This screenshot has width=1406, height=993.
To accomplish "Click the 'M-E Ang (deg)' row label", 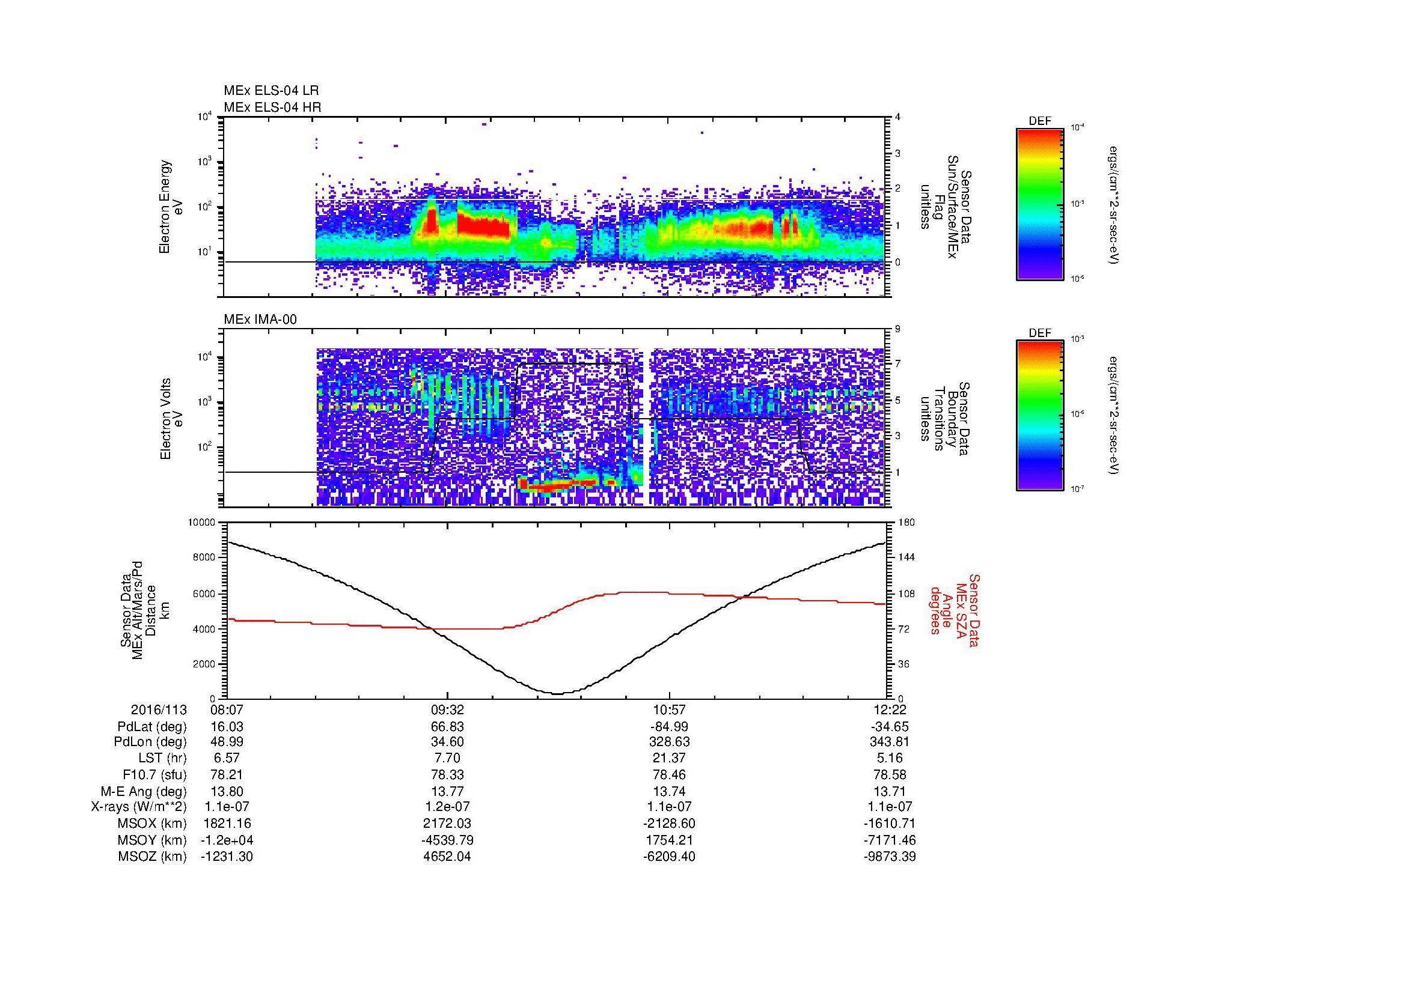I will coord(144,791).
